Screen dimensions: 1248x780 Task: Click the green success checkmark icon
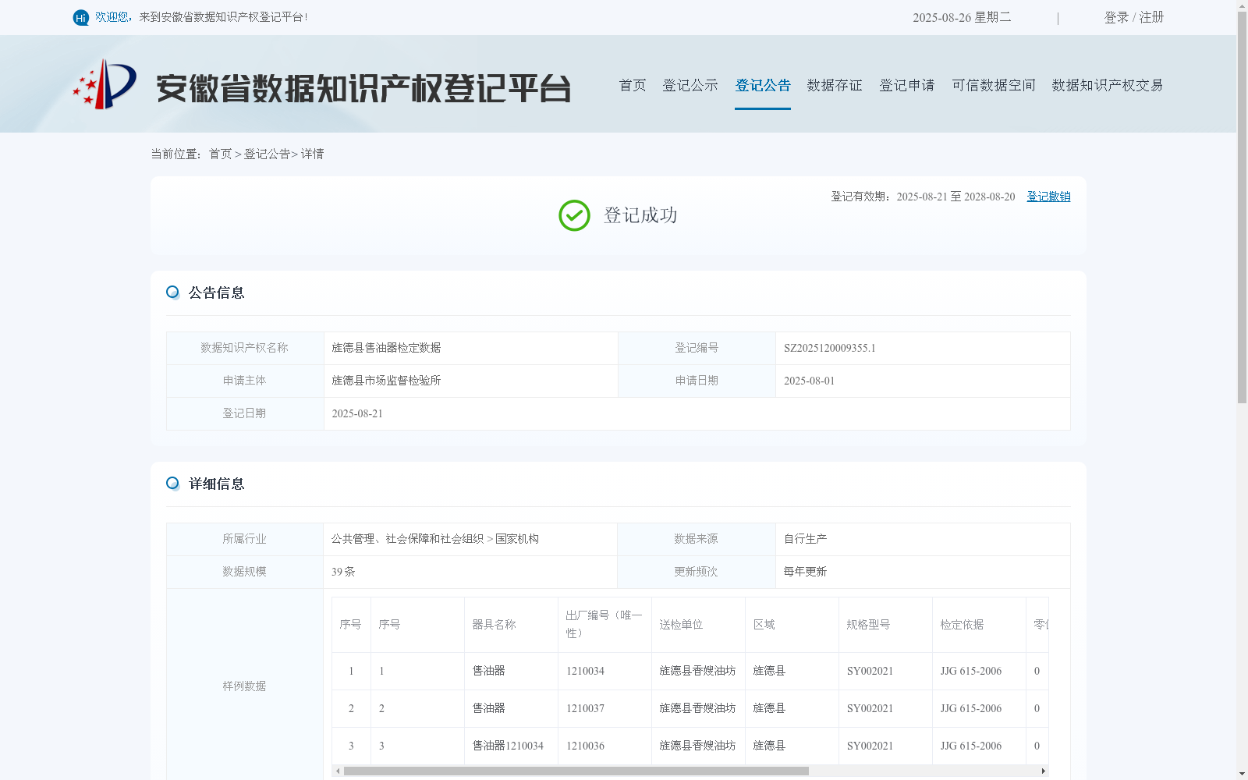pos(574,215)
